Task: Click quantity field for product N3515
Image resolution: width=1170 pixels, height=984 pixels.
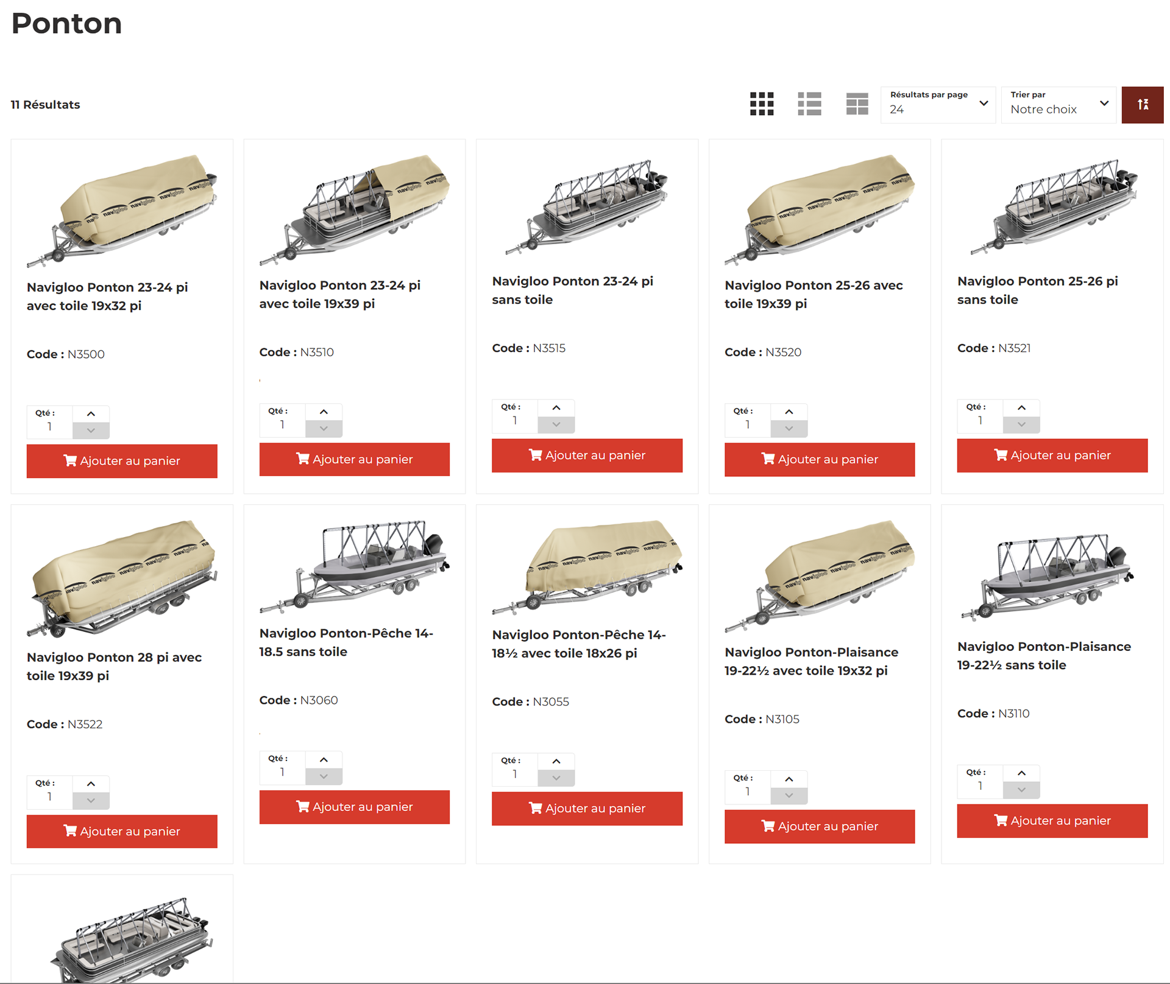Action: coord(515,416)
